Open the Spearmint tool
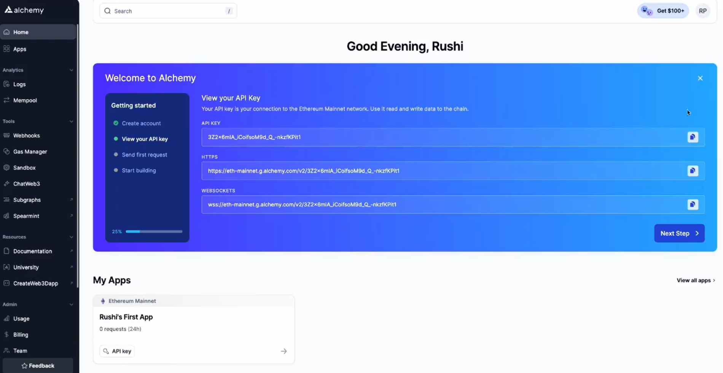Viewport: 723px width, 373px height. [x=26, y=216]
